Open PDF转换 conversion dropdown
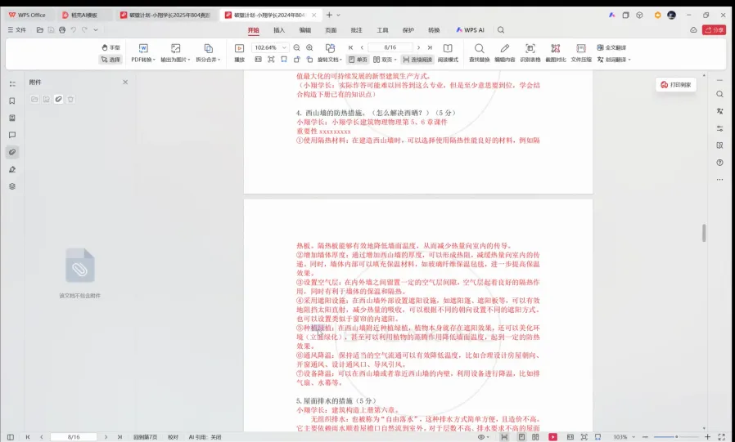The height and width of the screenshot is (442, 735). pyautogui.click(x=143, y=53)
